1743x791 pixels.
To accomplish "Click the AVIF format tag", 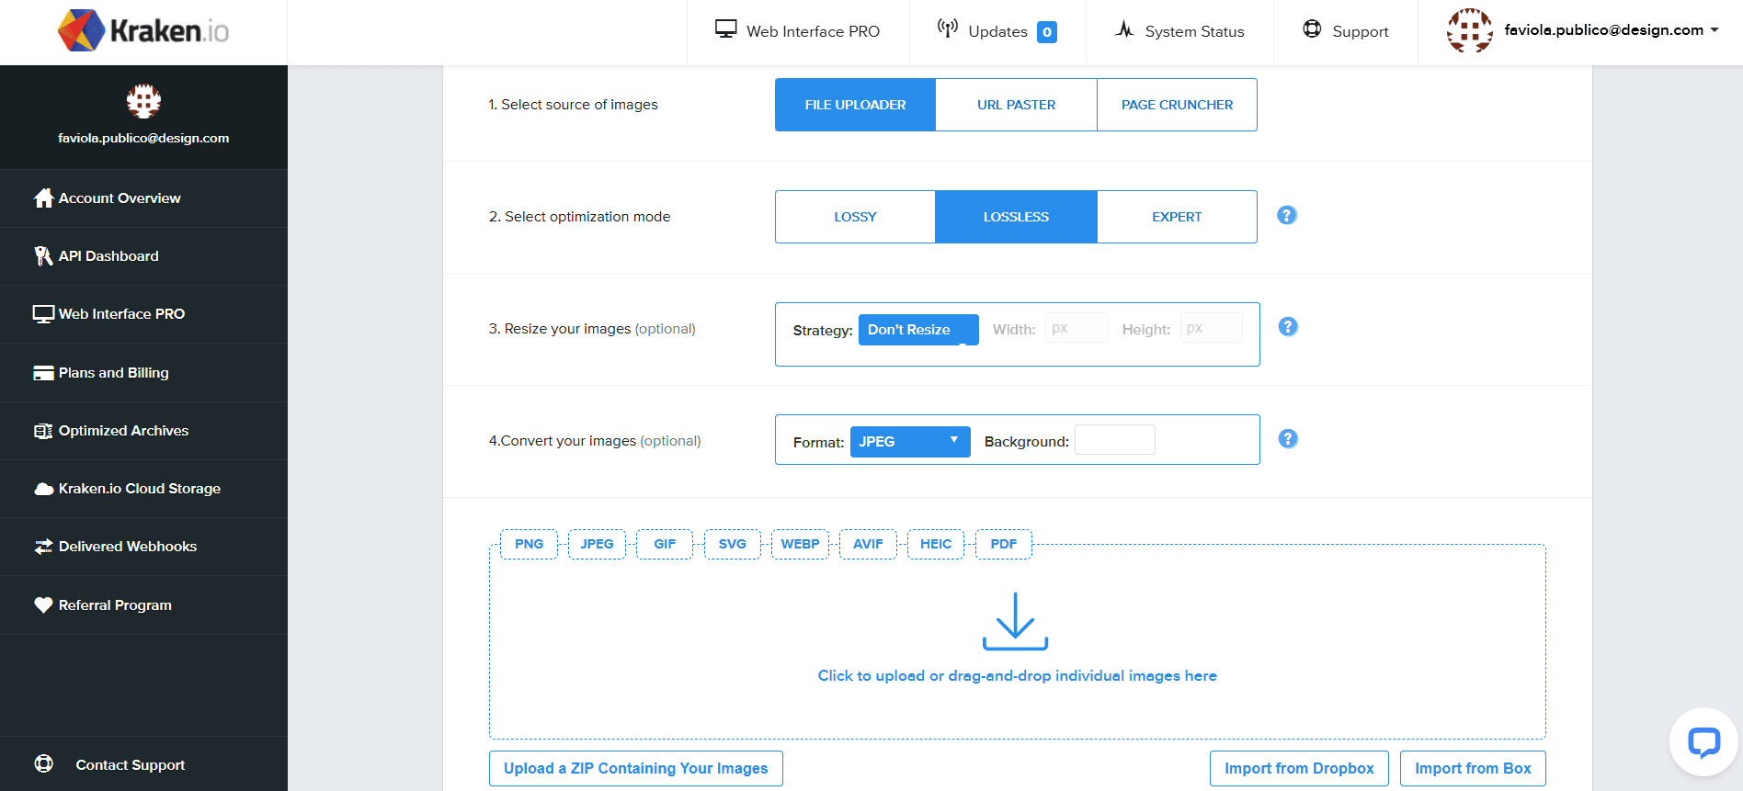I will click(x=868, y=544).
